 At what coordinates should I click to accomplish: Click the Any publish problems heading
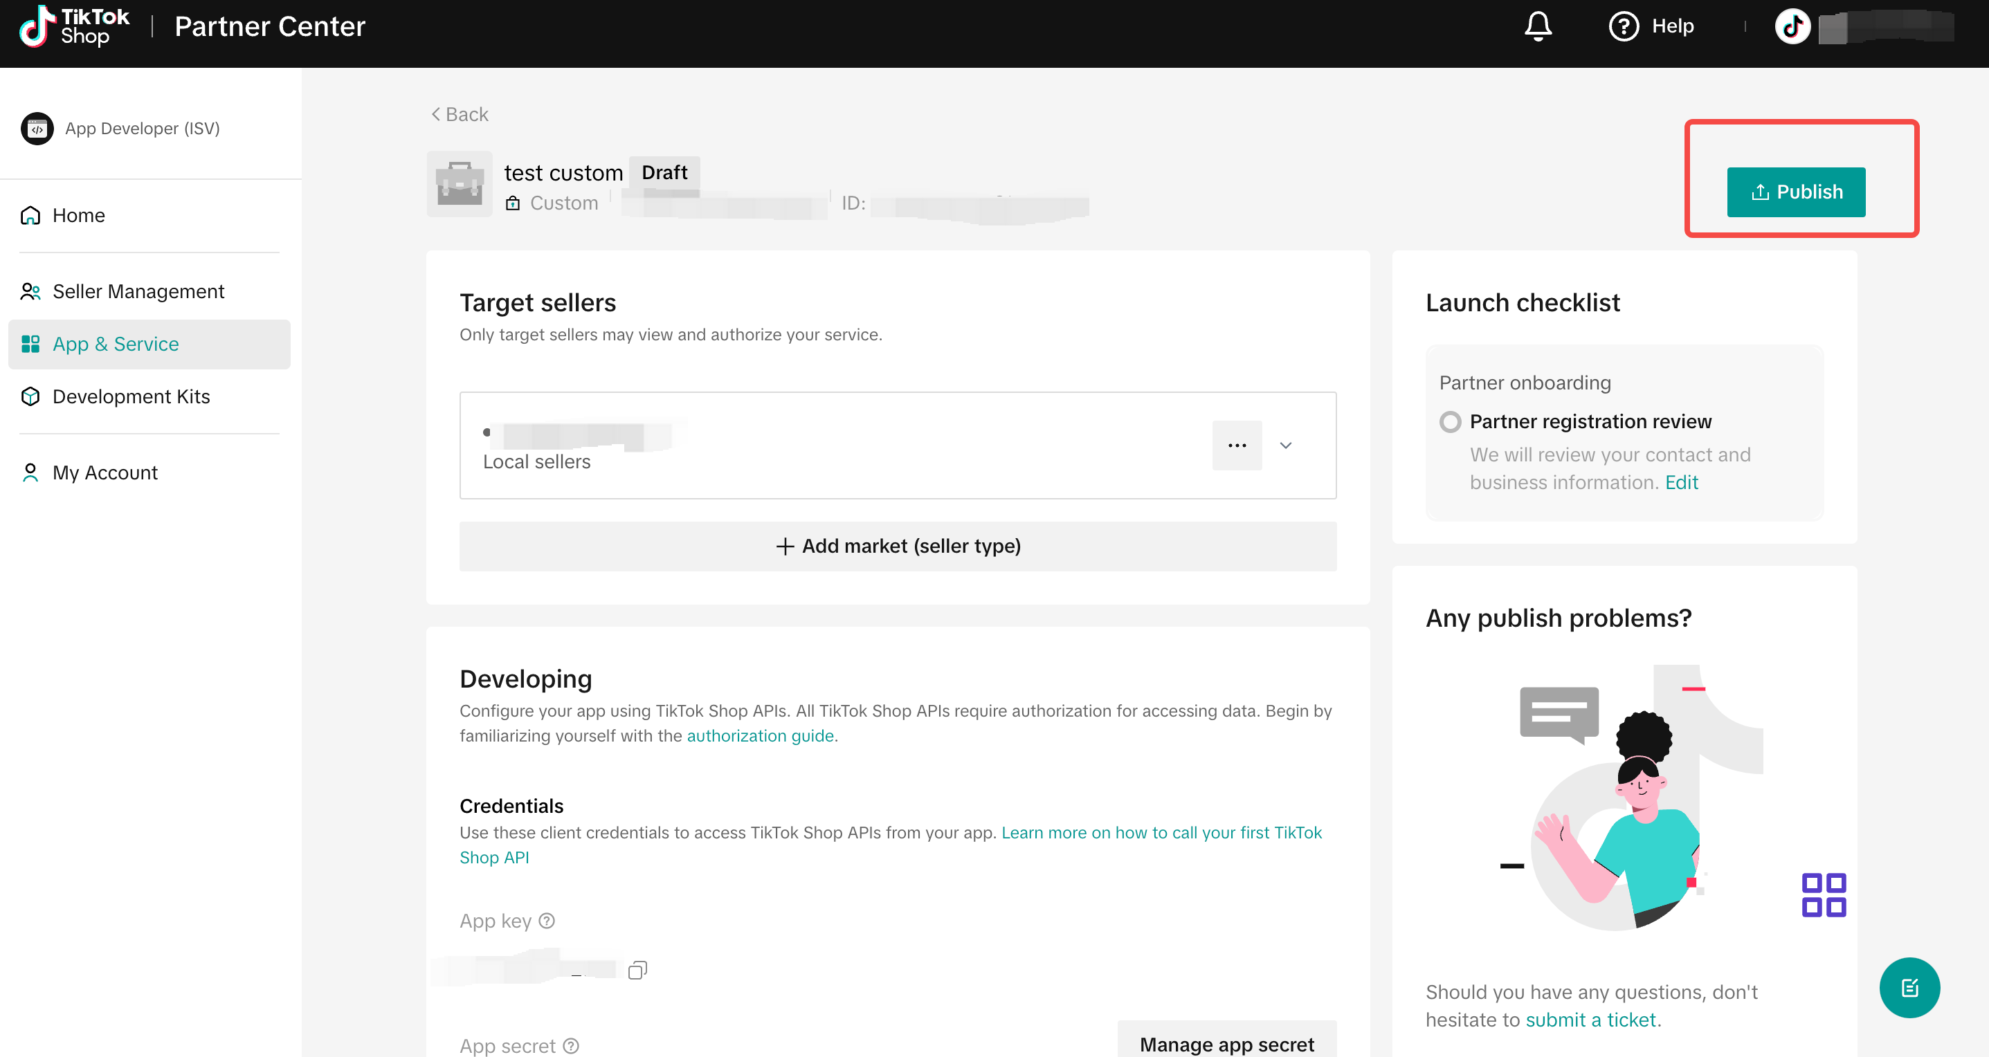(1558, 617)
